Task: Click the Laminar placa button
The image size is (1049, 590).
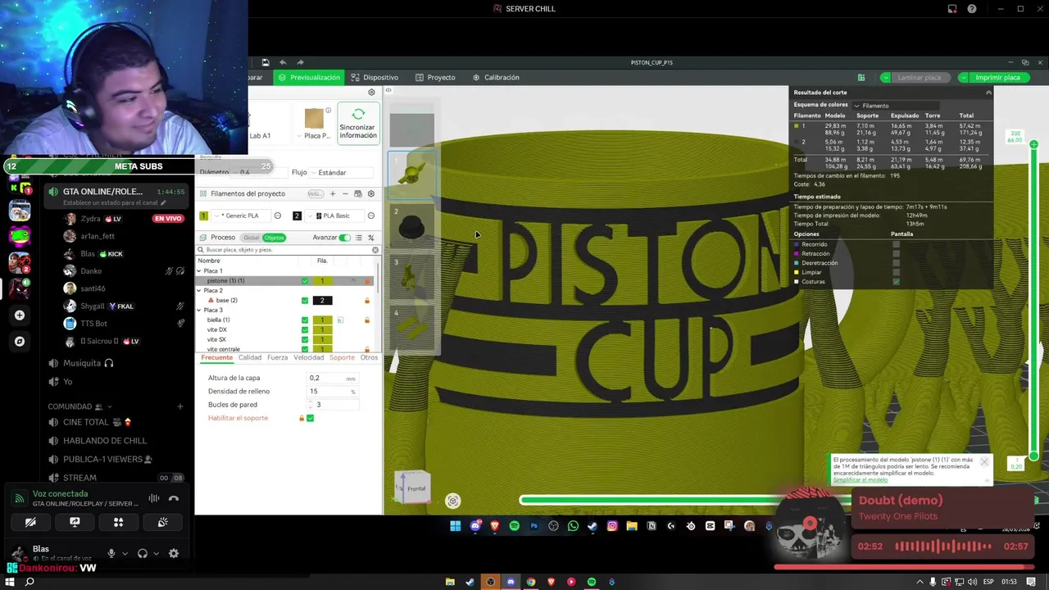Action: pos(919,77)
